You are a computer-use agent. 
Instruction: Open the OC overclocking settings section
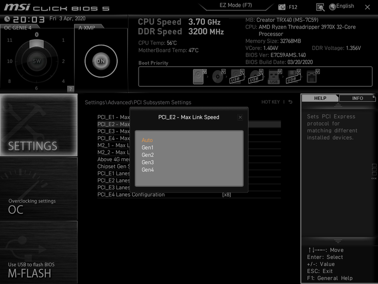tap(39, 189)
